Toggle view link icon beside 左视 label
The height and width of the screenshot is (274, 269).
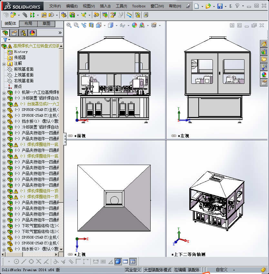[174, 136]
